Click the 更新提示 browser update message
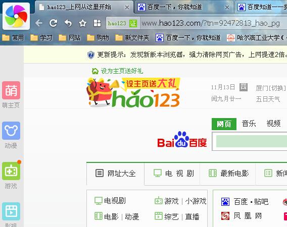Viewport: 287px width, 227px height. coord(192,54)
